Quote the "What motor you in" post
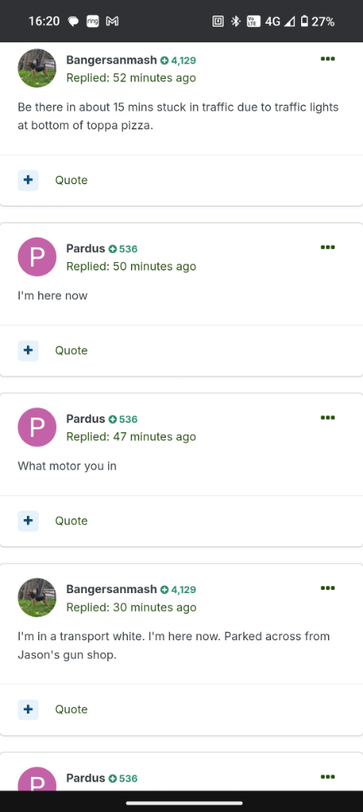This screenshot has height=812, width=363. [x=72, y=521]
